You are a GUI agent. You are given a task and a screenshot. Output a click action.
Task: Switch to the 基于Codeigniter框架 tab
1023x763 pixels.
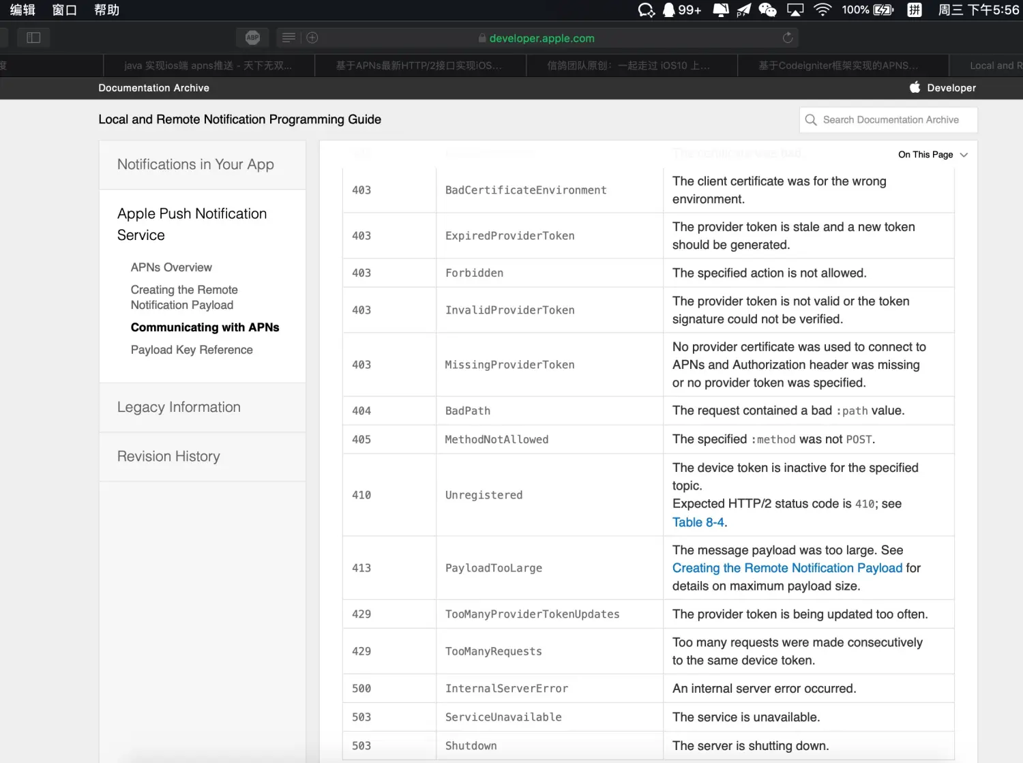pos(843,65)
